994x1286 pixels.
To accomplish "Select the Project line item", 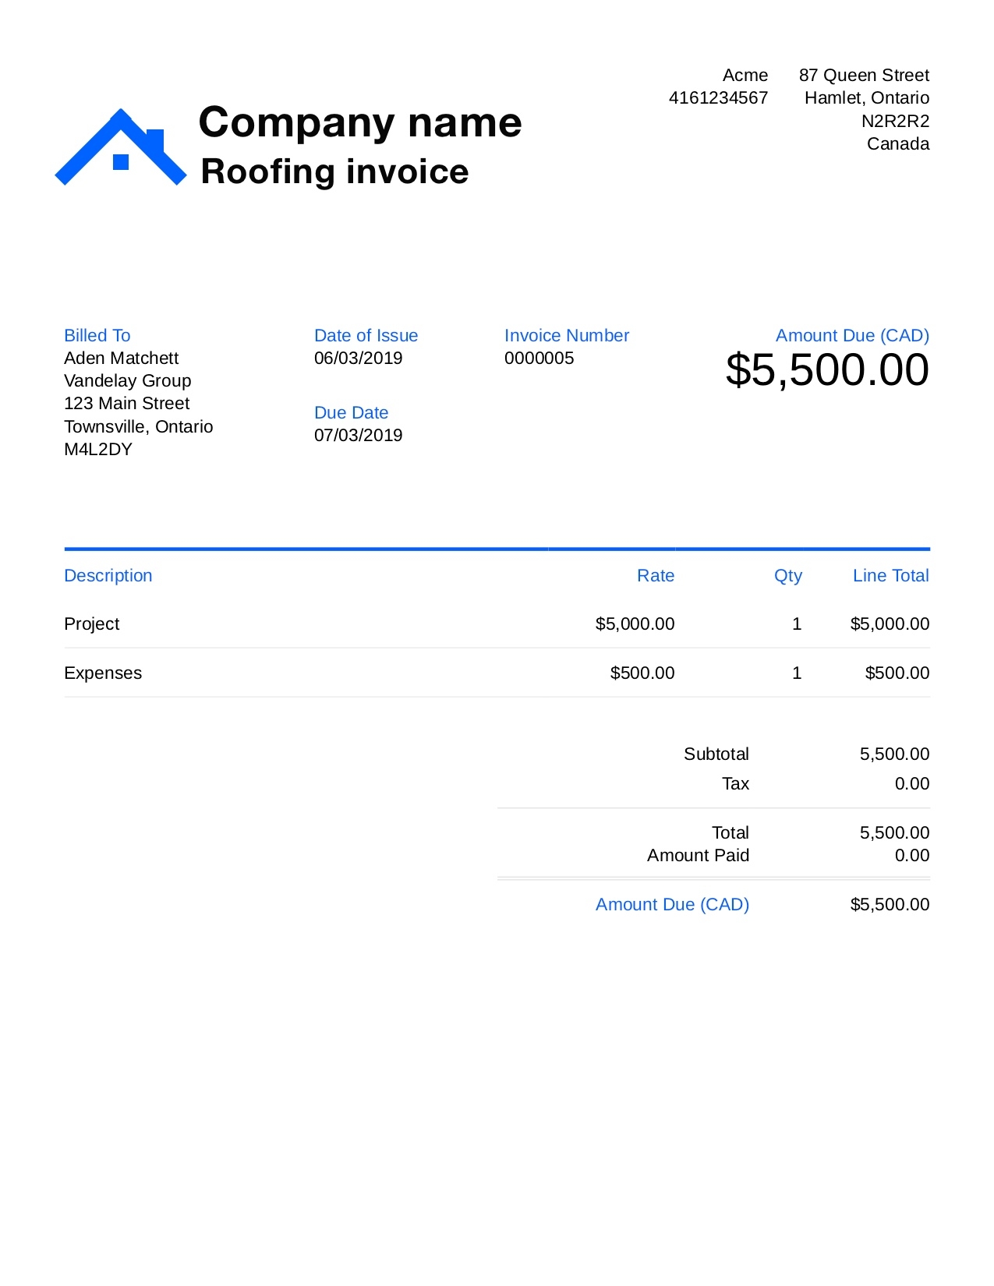I will [91, 624].
